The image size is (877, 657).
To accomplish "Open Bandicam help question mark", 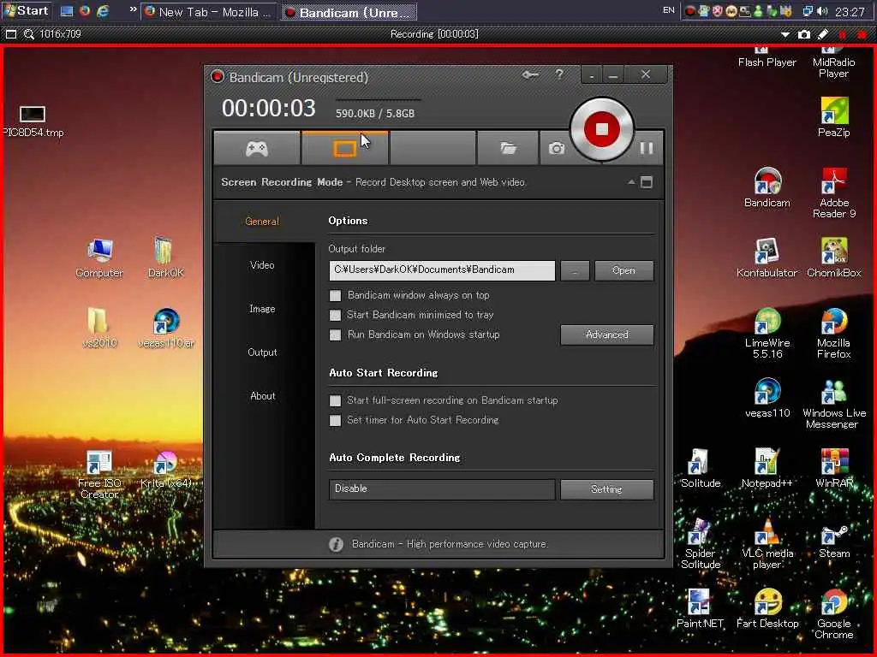I will pos(559,74).
